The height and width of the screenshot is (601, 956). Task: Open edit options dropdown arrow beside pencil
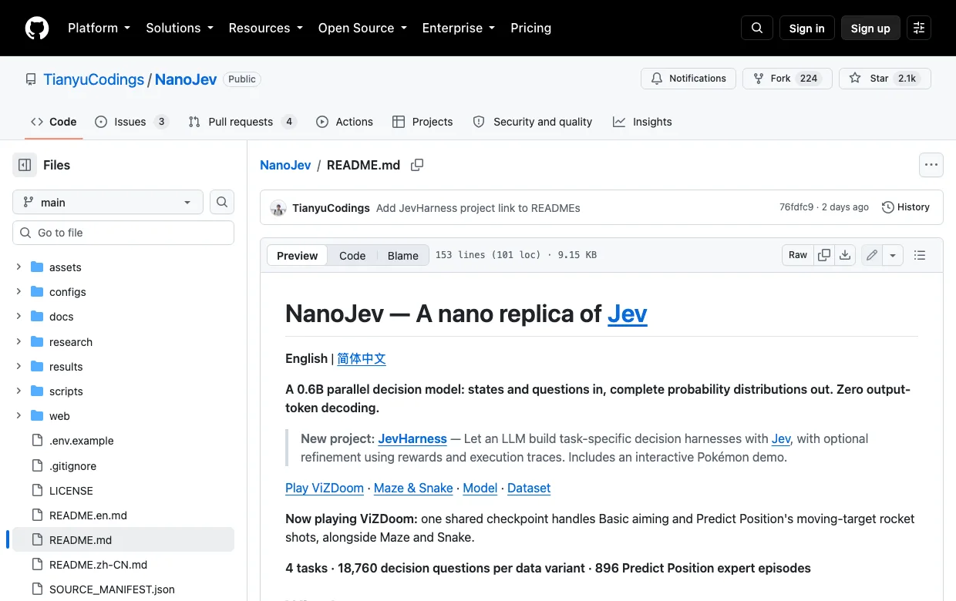pos(893,255)
